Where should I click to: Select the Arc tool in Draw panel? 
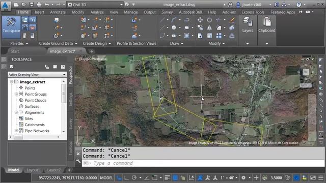click(x=174, y=20)
